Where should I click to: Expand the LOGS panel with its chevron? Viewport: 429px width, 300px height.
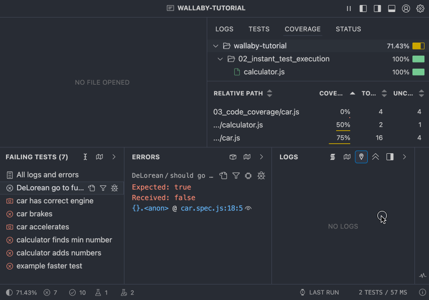pos(404,157)
